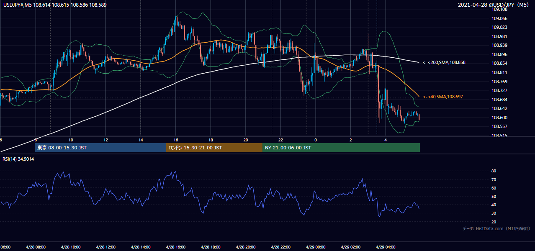Click the NY 21:00-06:00 JST session bar
This screenshot has width=535, height=251.
pos(341,148)
